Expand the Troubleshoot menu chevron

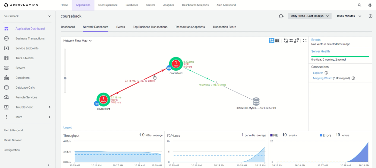click(49, 107)
